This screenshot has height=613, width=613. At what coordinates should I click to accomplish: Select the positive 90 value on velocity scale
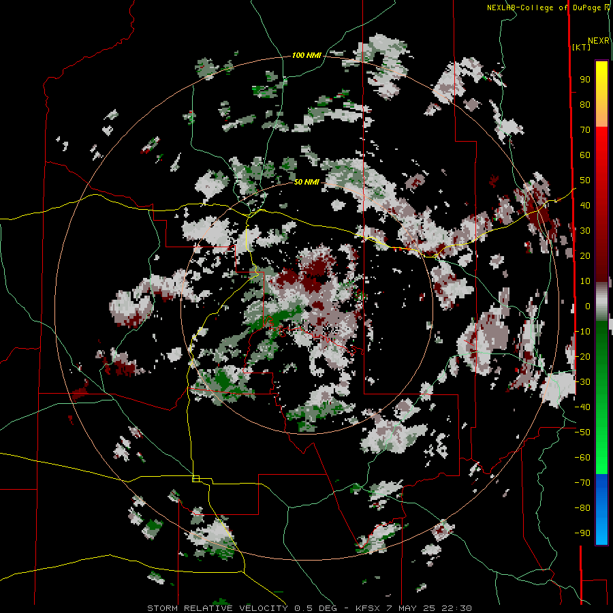585,80
